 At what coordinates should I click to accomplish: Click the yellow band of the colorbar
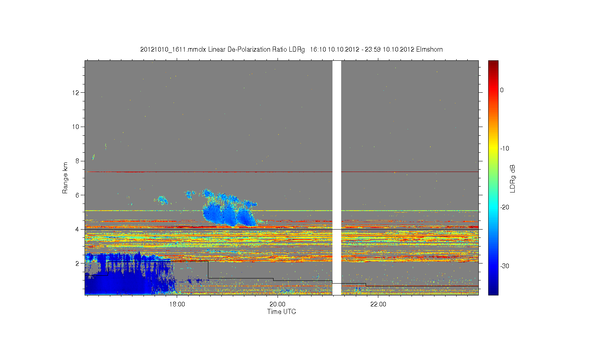pyautogui.click(x=493, y=149)
